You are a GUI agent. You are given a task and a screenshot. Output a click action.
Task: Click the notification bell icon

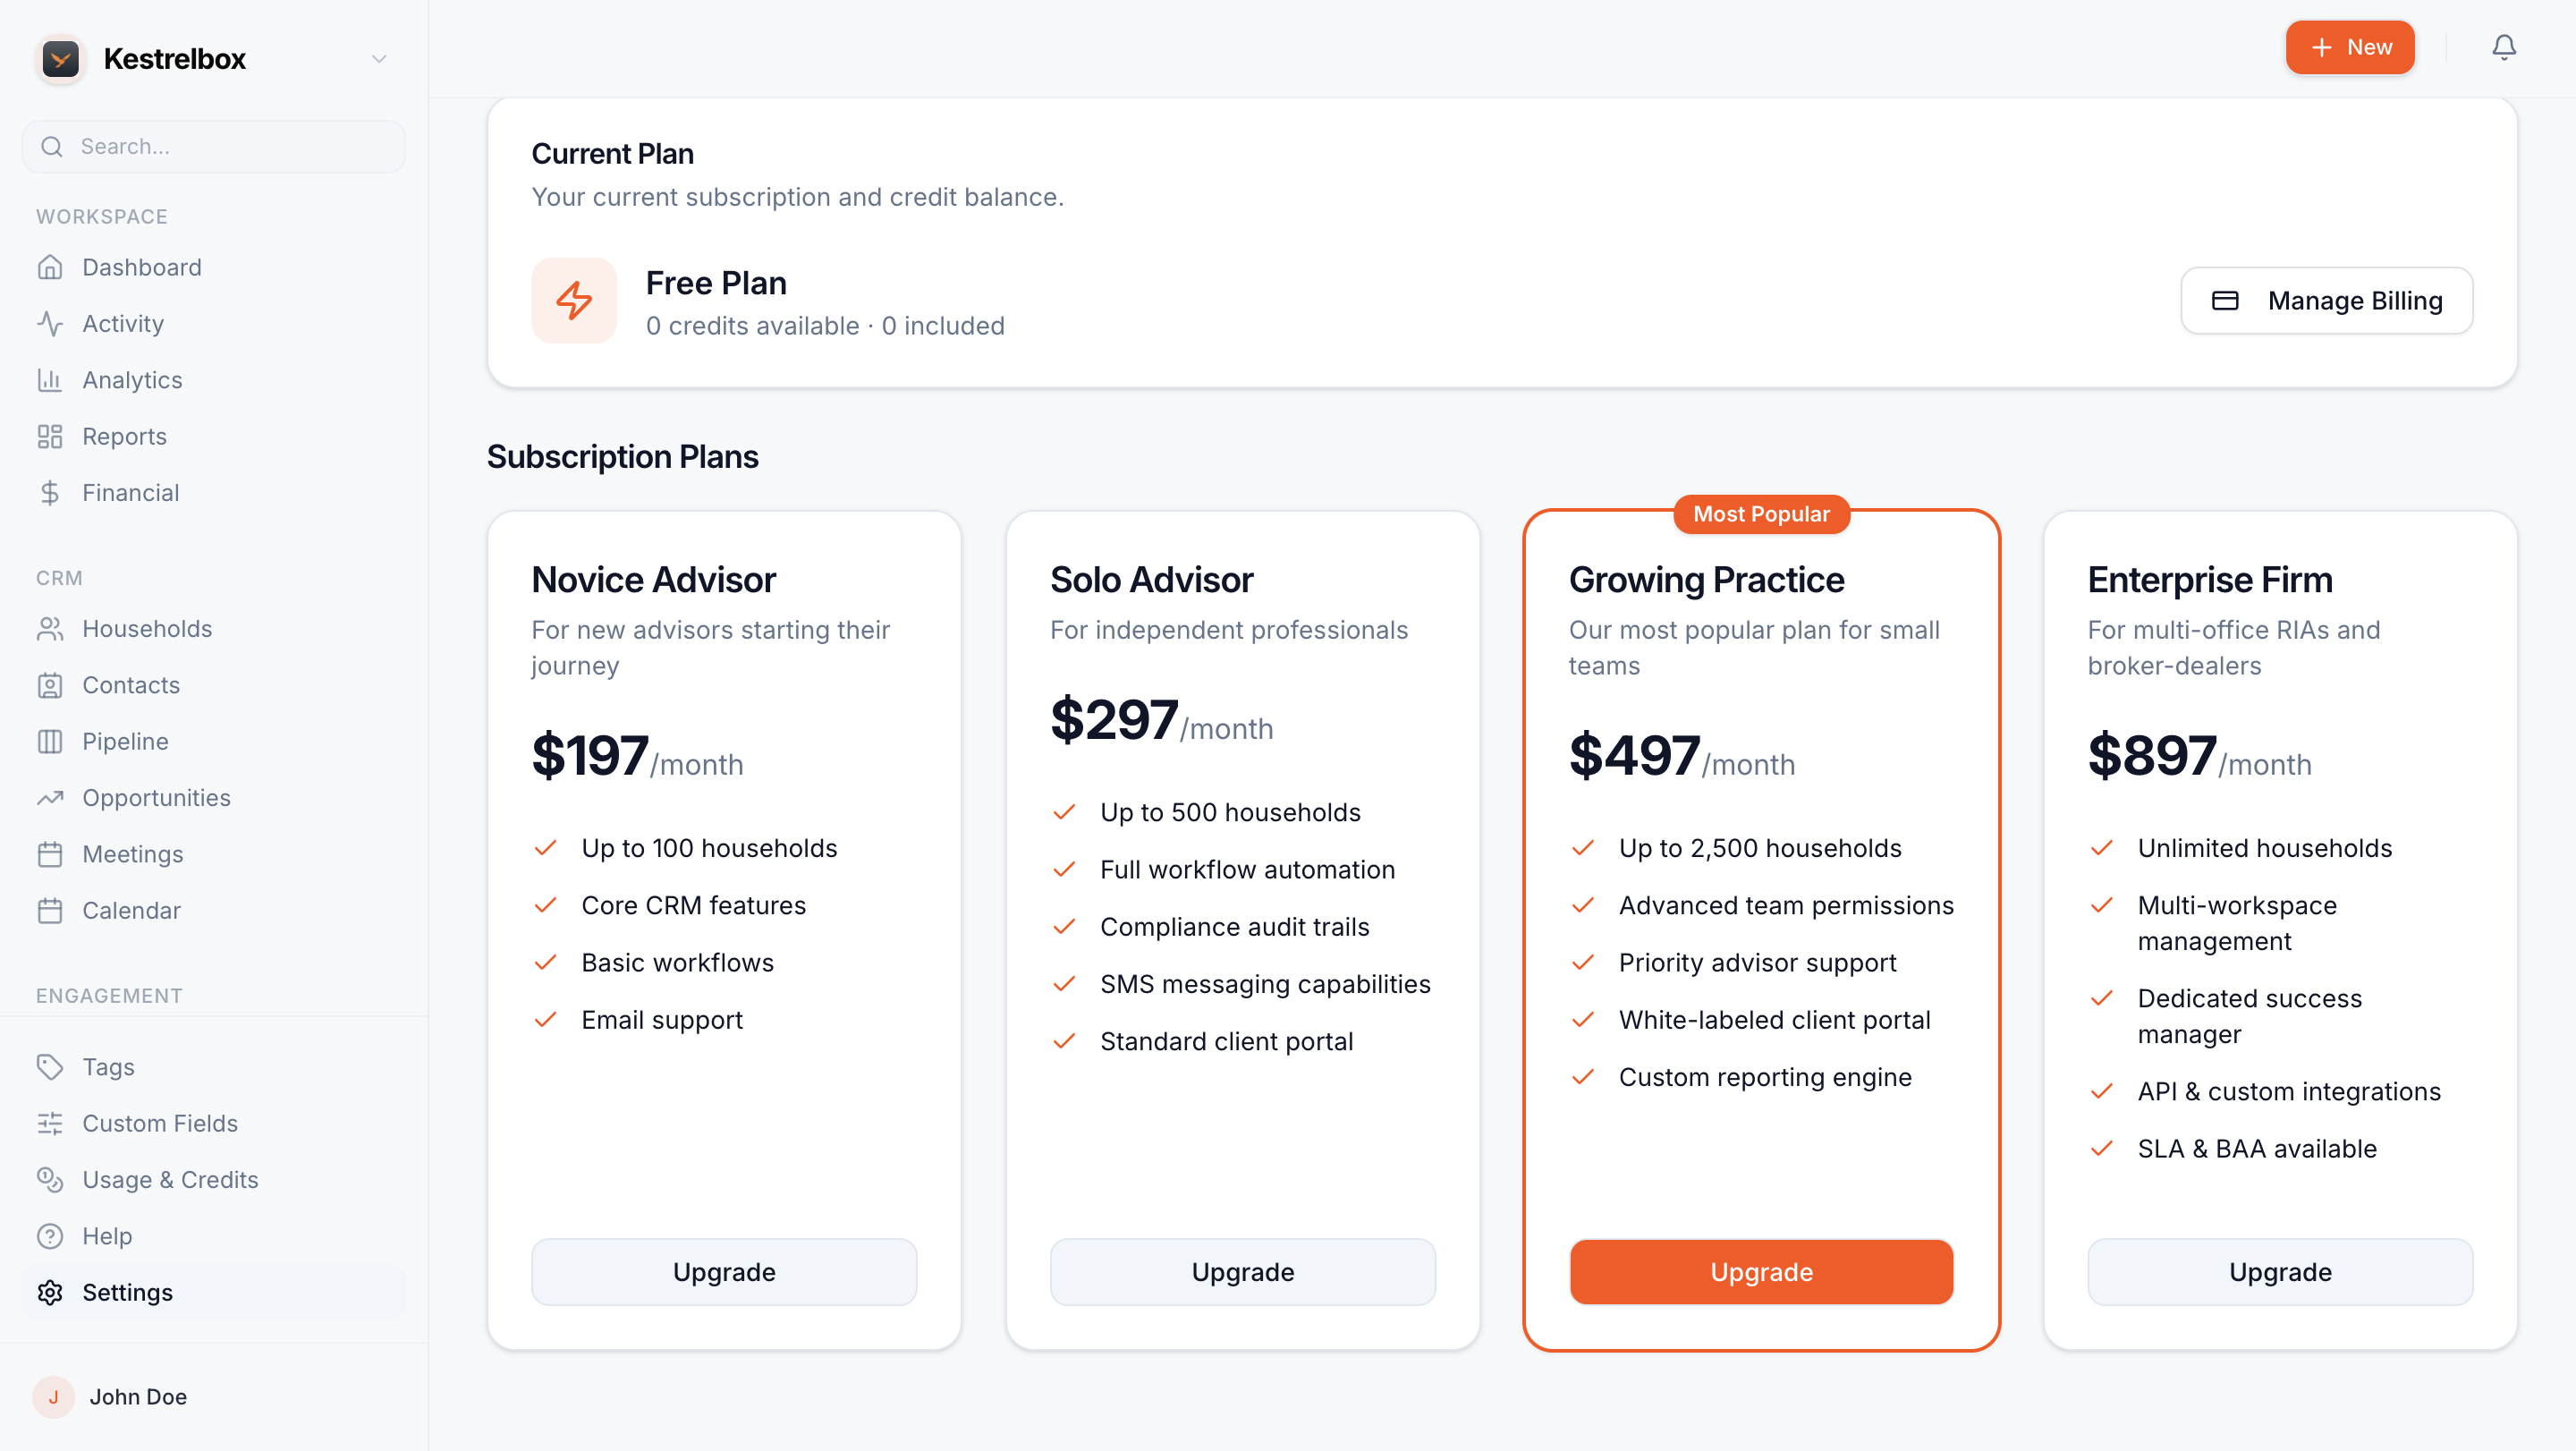click(x=2503, y=47)
